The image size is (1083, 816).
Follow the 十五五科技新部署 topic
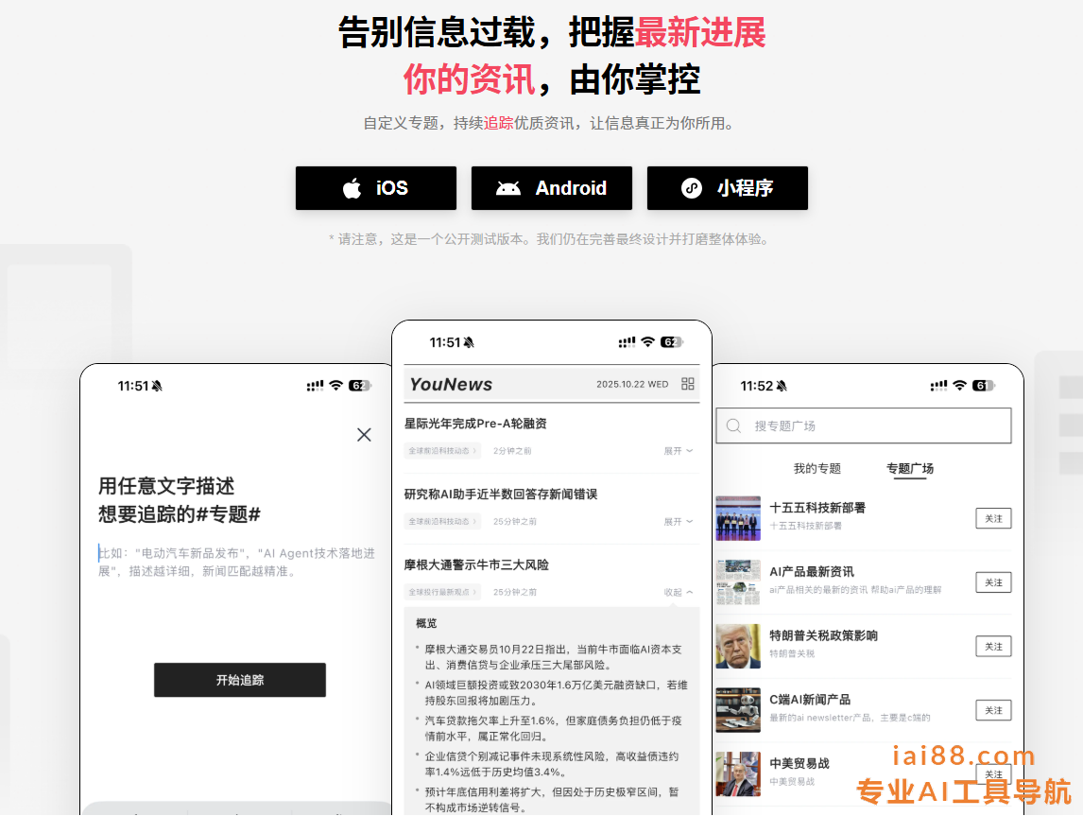[993, 518]
